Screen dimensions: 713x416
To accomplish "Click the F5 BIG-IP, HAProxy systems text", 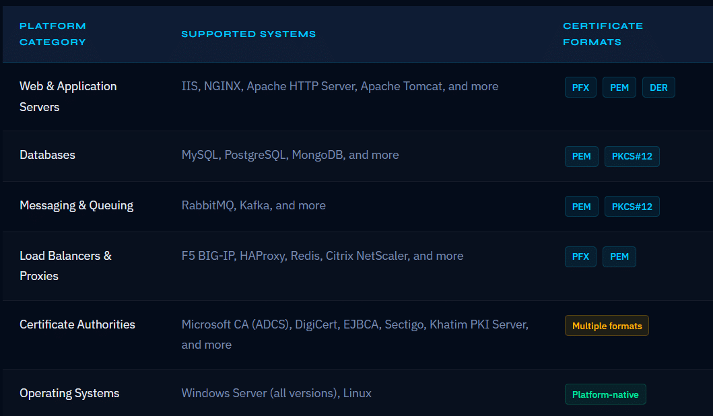I will (x=322, y=256).
